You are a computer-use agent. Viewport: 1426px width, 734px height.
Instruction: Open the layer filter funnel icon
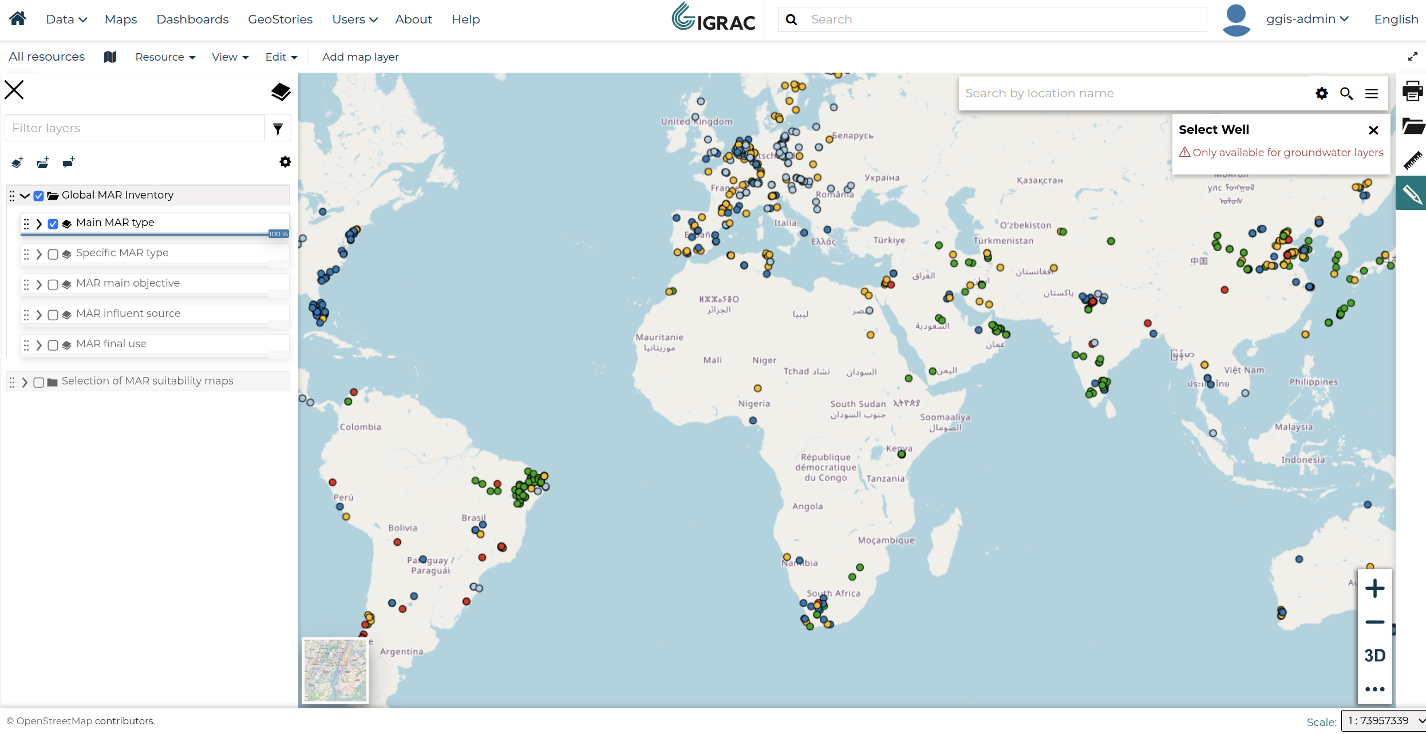[278, 128]
